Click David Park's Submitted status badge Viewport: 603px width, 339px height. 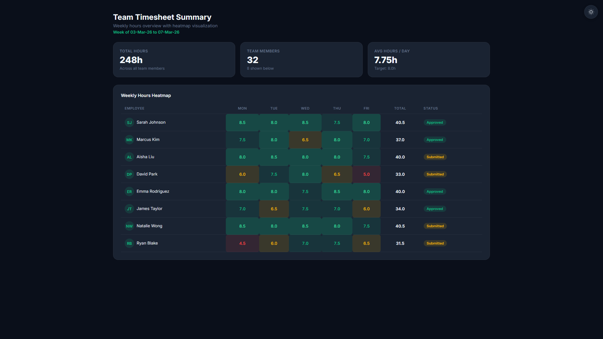coord(435,174)
